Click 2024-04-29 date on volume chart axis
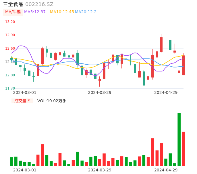This screenshot has height=174, width=197. [x=166, y=170]
